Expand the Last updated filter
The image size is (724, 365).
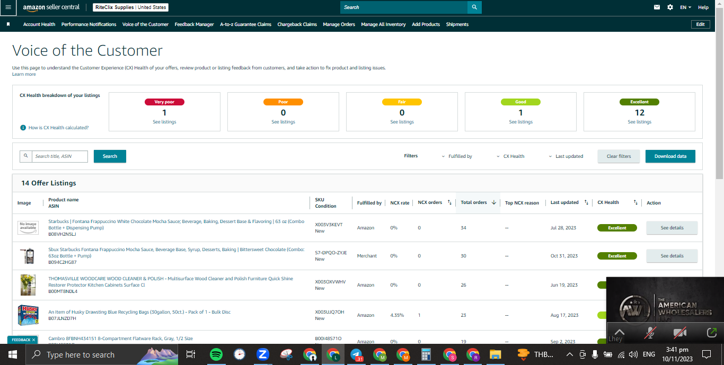click(566, 156)
